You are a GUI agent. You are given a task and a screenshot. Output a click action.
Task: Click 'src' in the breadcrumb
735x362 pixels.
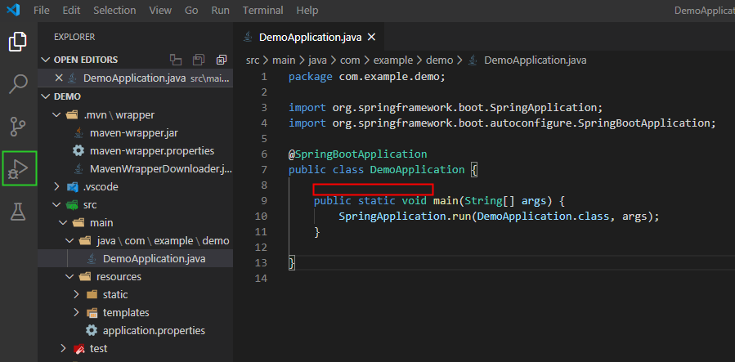point(252,60)
